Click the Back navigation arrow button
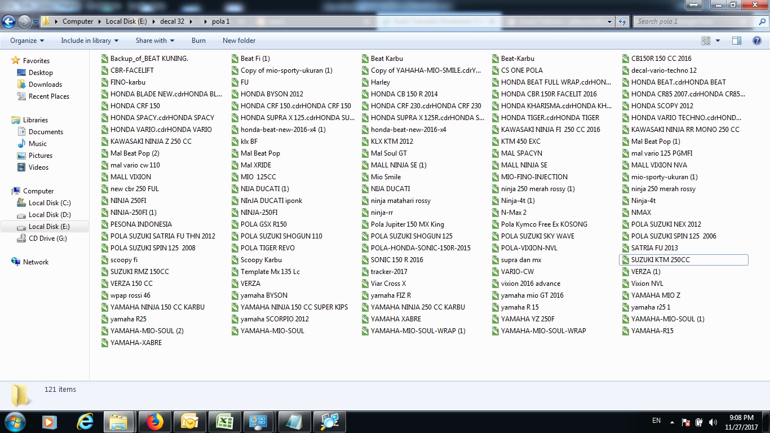770x433 pixels. [8, 21]
